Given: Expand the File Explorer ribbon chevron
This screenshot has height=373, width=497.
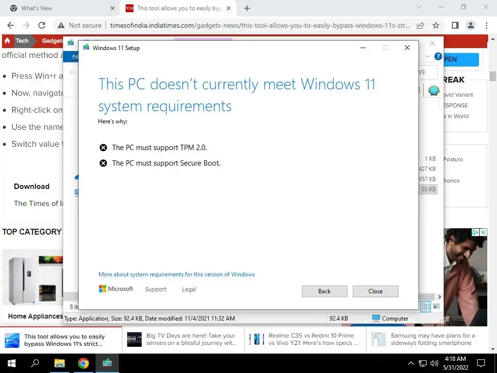Looking at the screenshot, I should coord(427,56).
